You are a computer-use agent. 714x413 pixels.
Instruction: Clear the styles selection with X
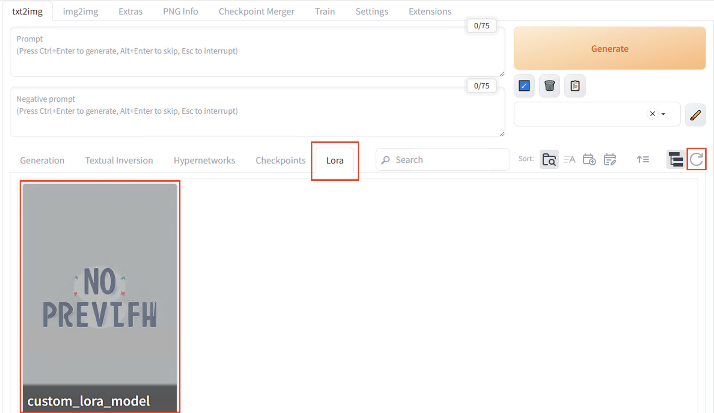pos(652,114)
